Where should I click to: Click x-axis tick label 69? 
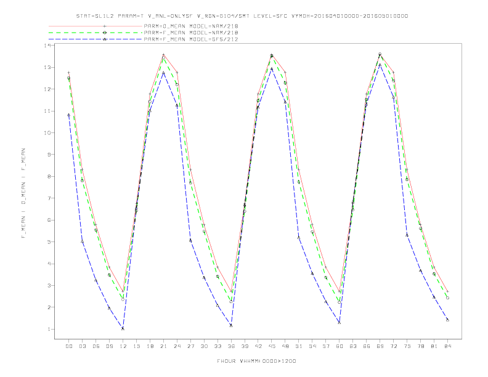coord(380,346)
